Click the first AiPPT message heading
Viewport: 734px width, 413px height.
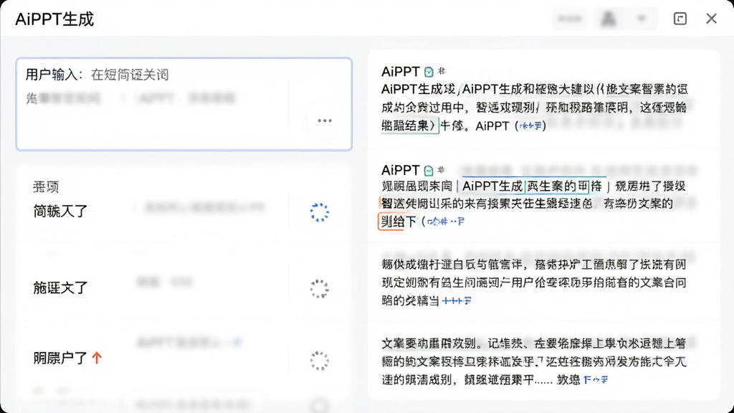tap(400, 72)
